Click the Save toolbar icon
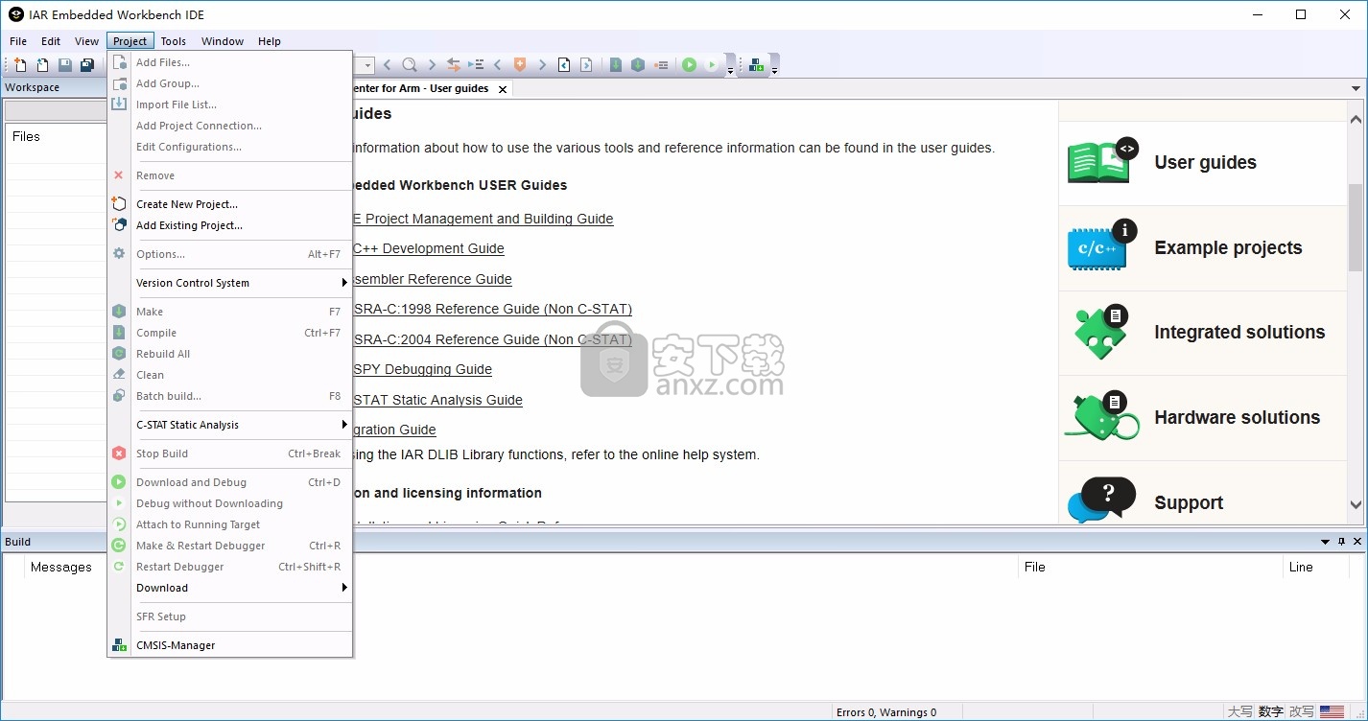 pos(65,65)
